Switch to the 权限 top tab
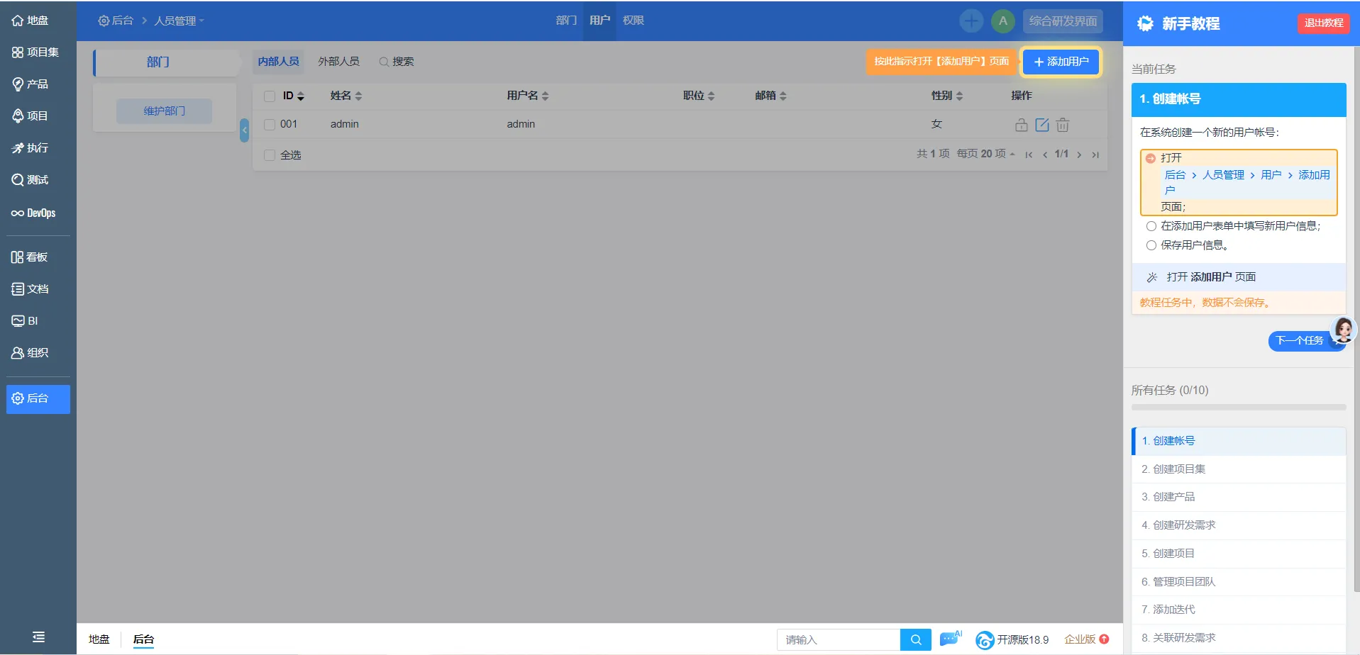Screen dimensions: 1360x655 [x=634, y=21]
